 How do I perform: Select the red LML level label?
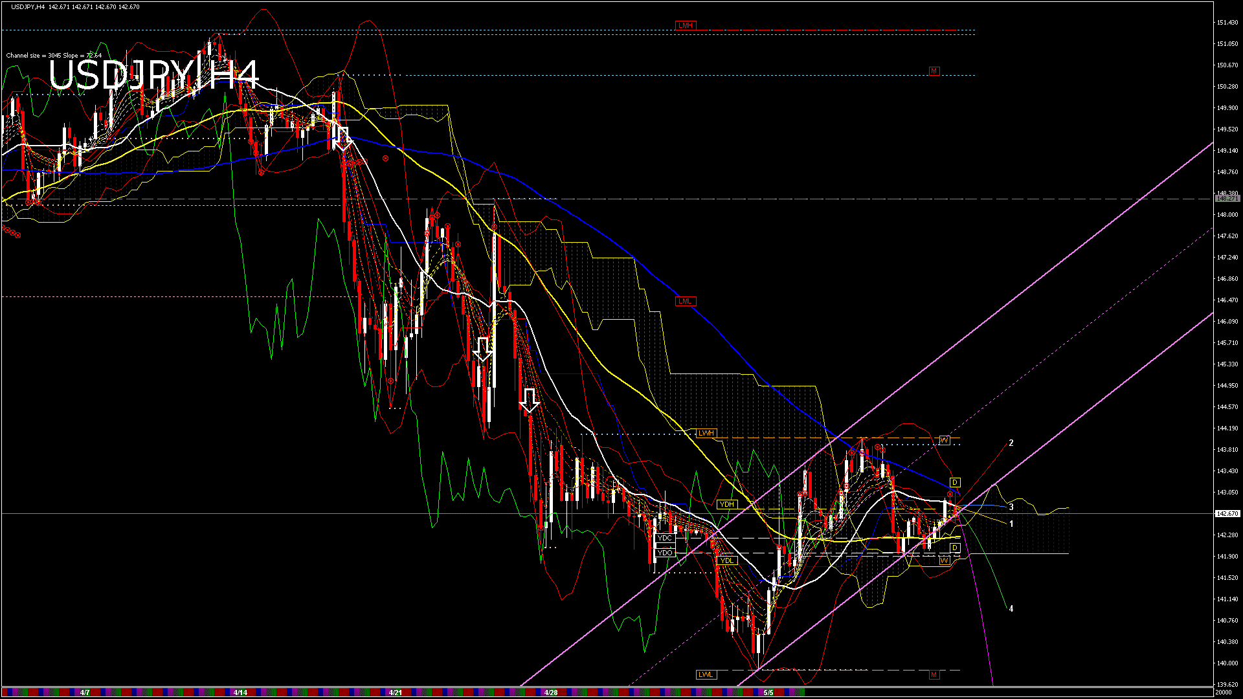coord(685,301)
